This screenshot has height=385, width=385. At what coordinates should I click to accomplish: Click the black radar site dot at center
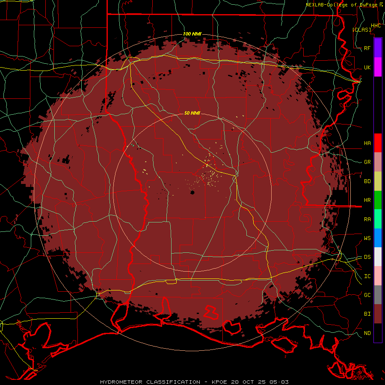(192, 192)
